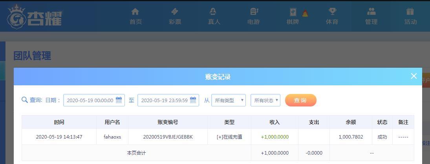This screenshot has height=164, width=430.
Task: Select the 体育 menu label
Action: [x=332, y=22]
